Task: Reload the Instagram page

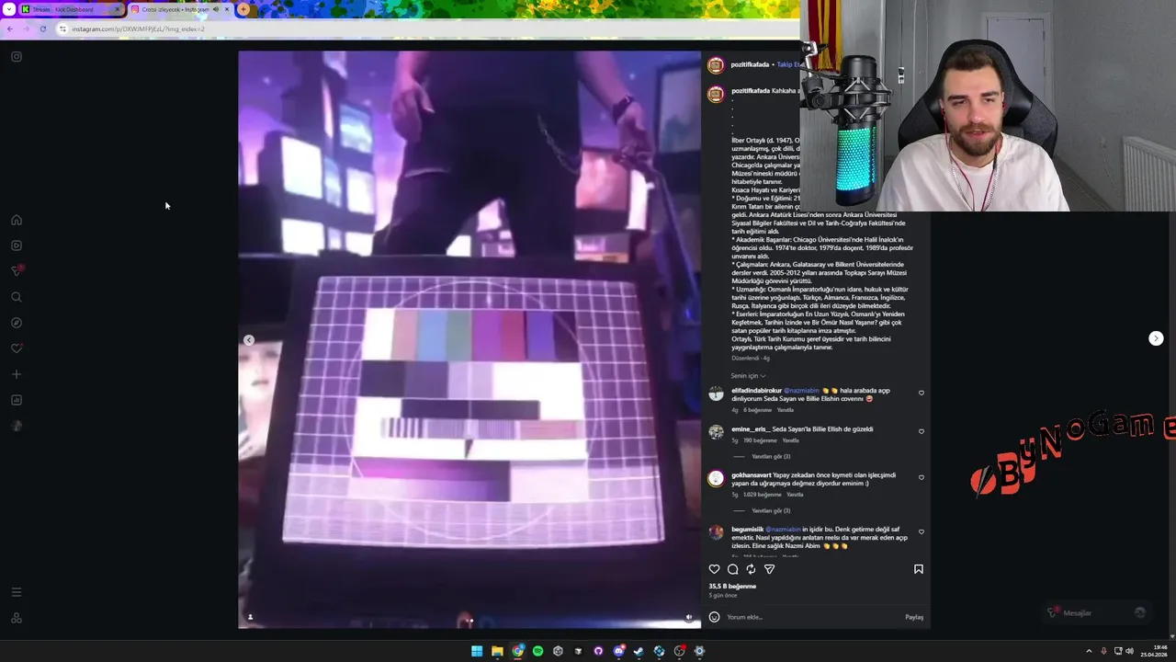Action: point(42,29)
